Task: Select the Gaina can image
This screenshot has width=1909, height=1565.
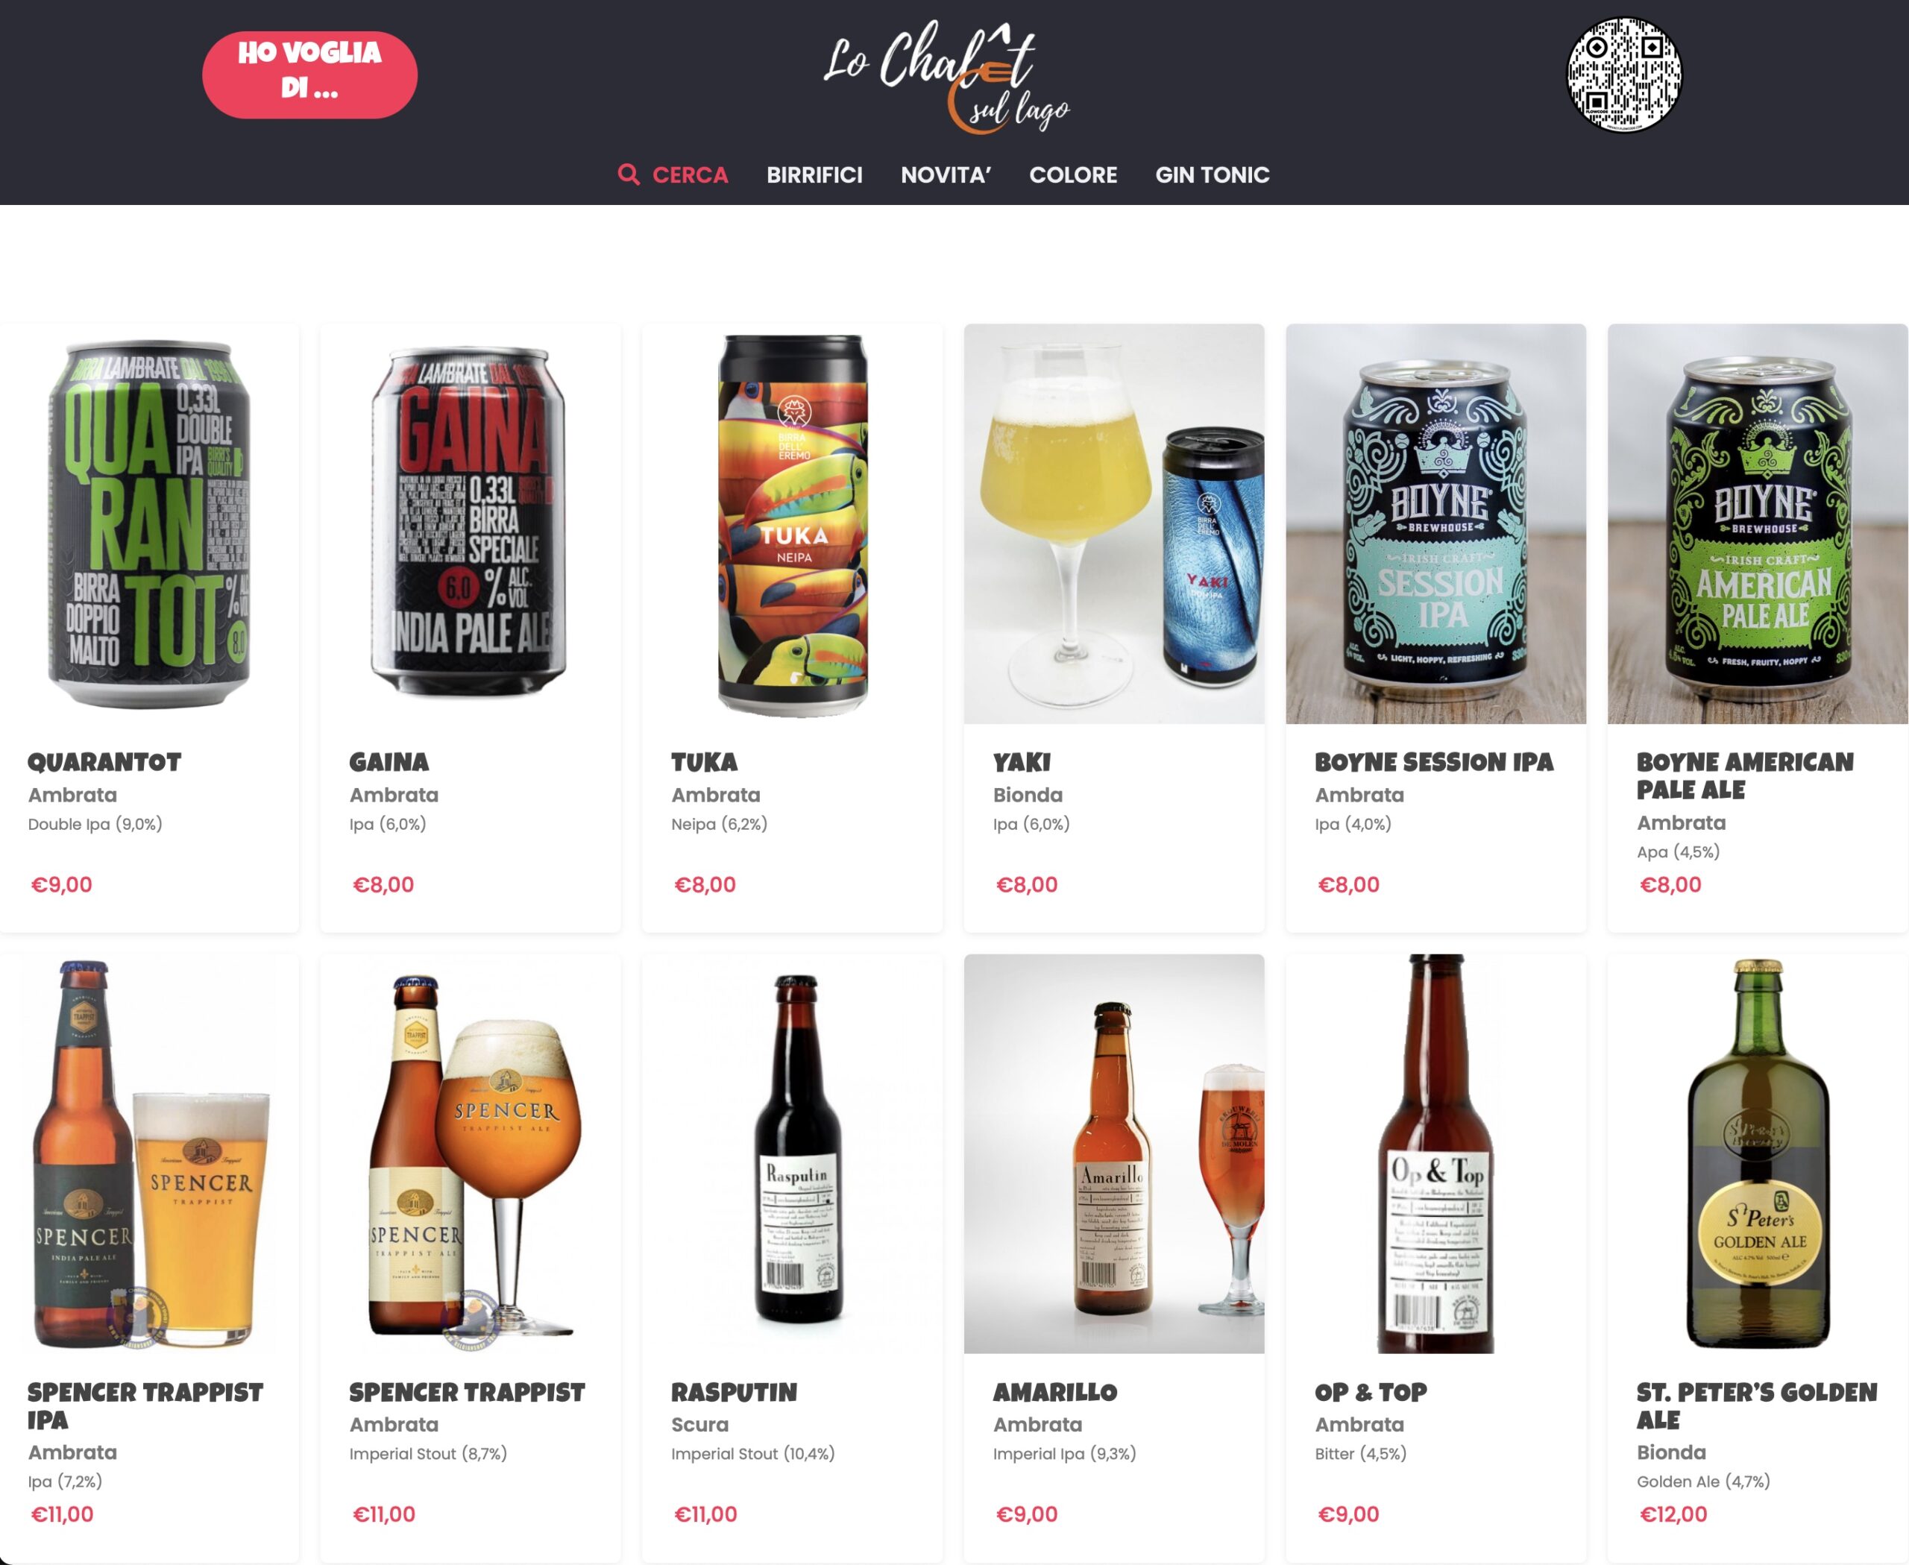Action: (x=470, y=523)
